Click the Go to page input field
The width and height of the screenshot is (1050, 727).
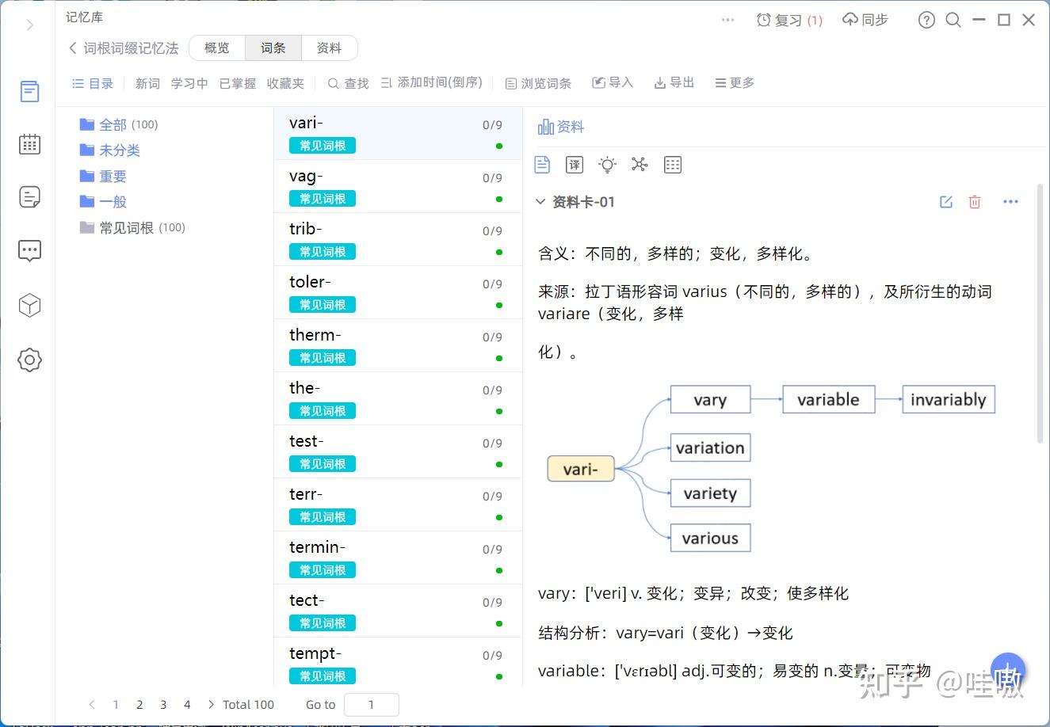(371, 704)
